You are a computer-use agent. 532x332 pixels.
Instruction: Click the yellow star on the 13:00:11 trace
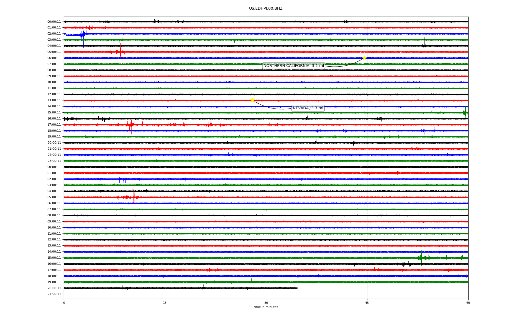point(252,100)
